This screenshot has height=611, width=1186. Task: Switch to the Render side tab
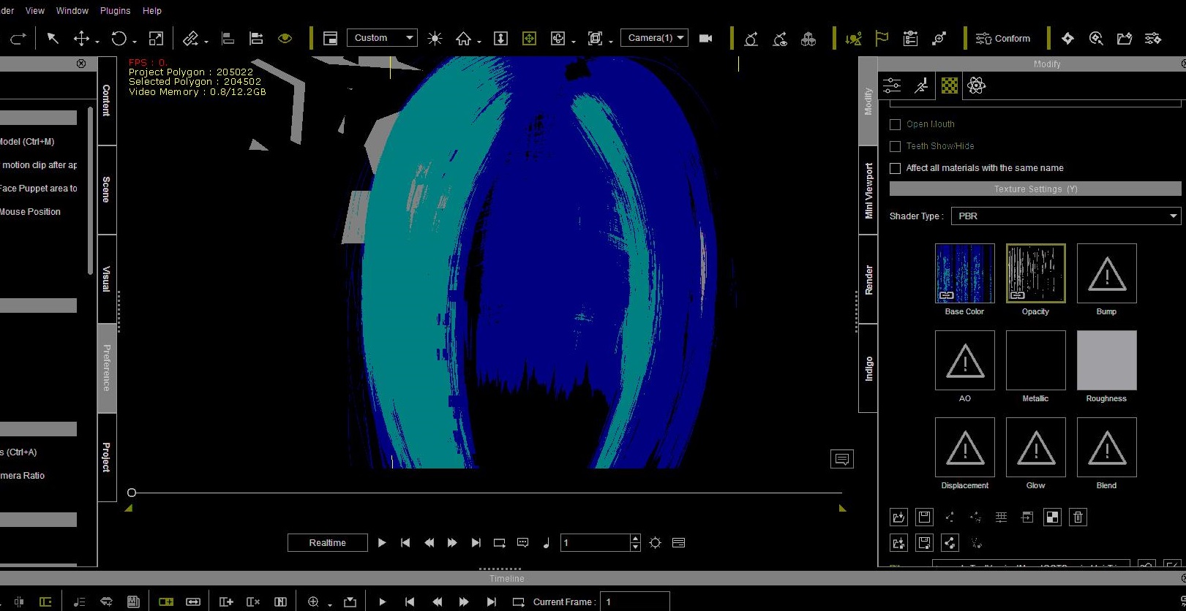pos(868,280)
